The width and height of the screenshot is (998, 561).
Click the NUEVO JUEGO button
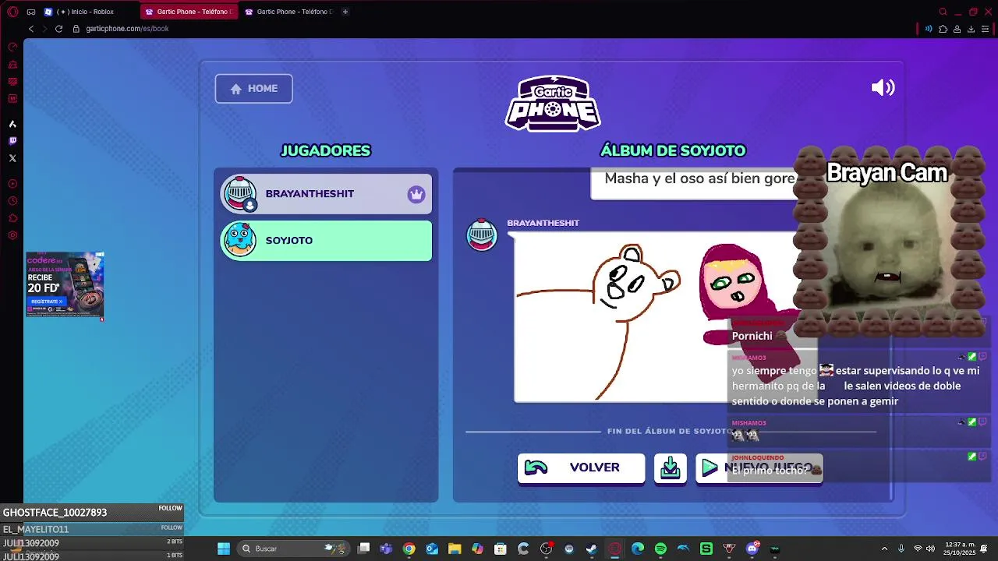click(759, 467)
